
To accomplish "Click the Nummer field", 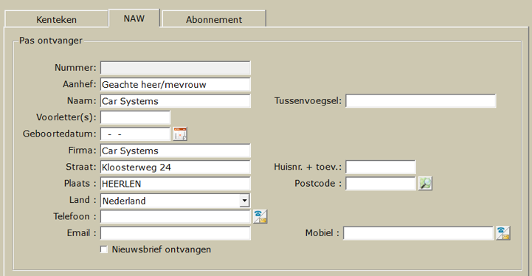I will tap(176, 68).
